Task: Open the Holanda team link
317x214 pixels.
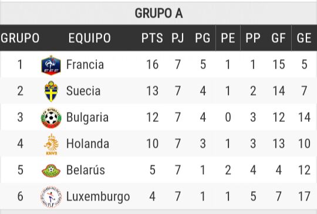Action: (x=87, y=144)
